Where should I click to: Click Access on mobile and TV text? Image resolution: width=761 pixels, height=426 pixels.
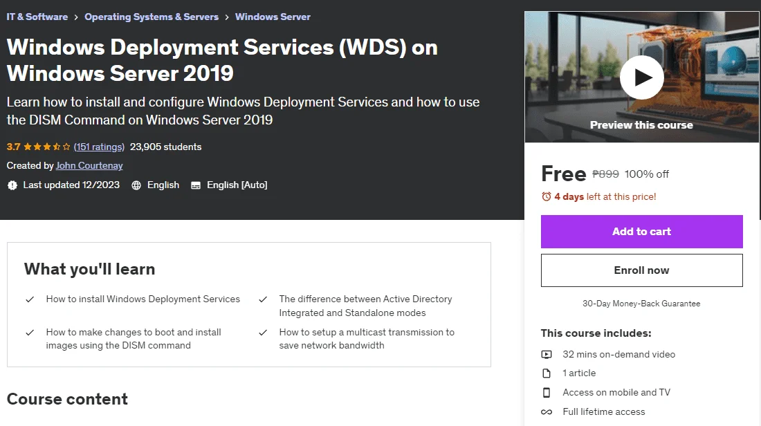616,392
